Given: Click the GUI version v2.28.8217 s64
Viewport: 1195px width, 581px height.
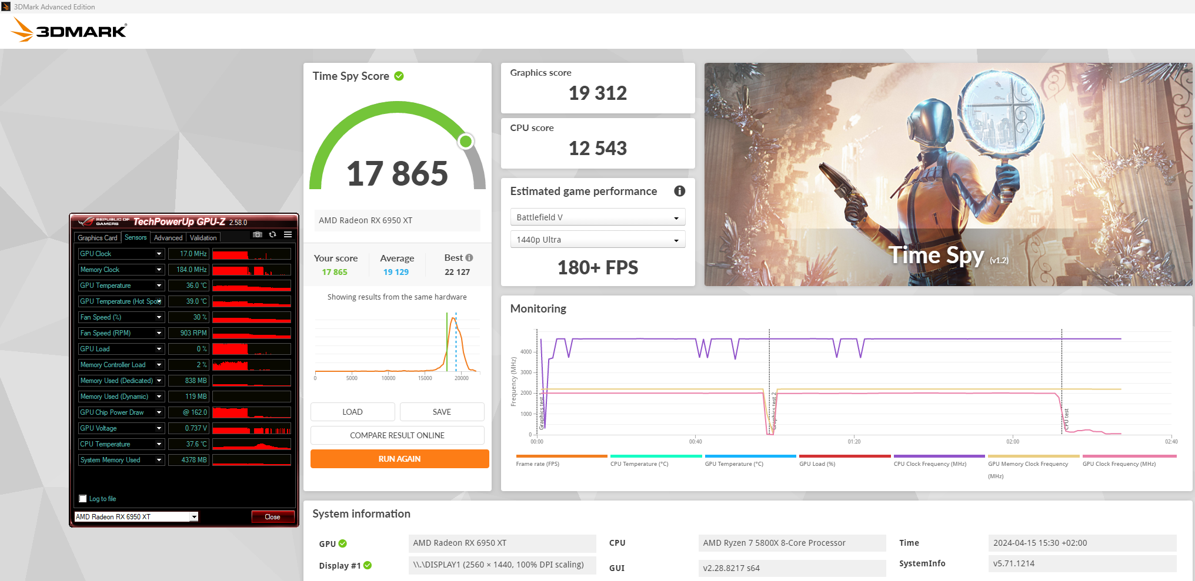Looking at the screenshot, I should coord(792,568).
